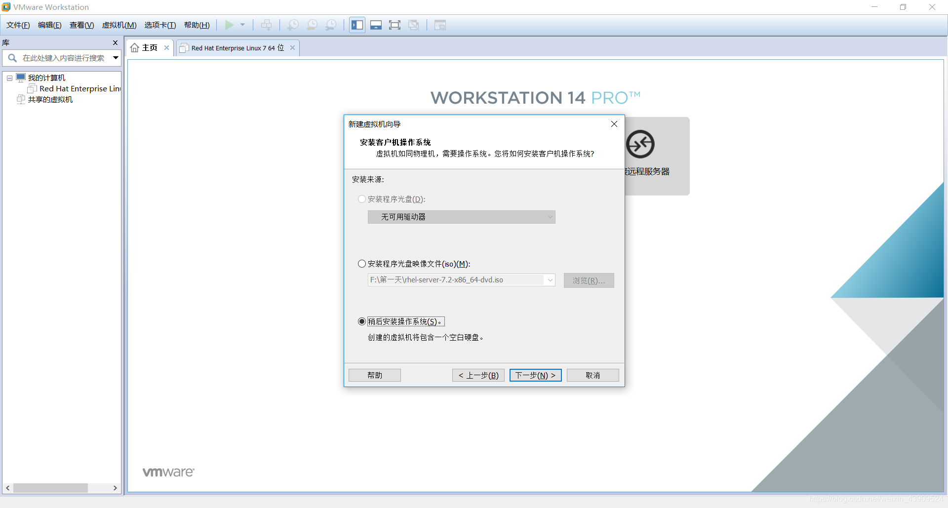Screen dimensions: 948x508
Task: Open the 文件(F) menu
Action: [x=18, y=25]
